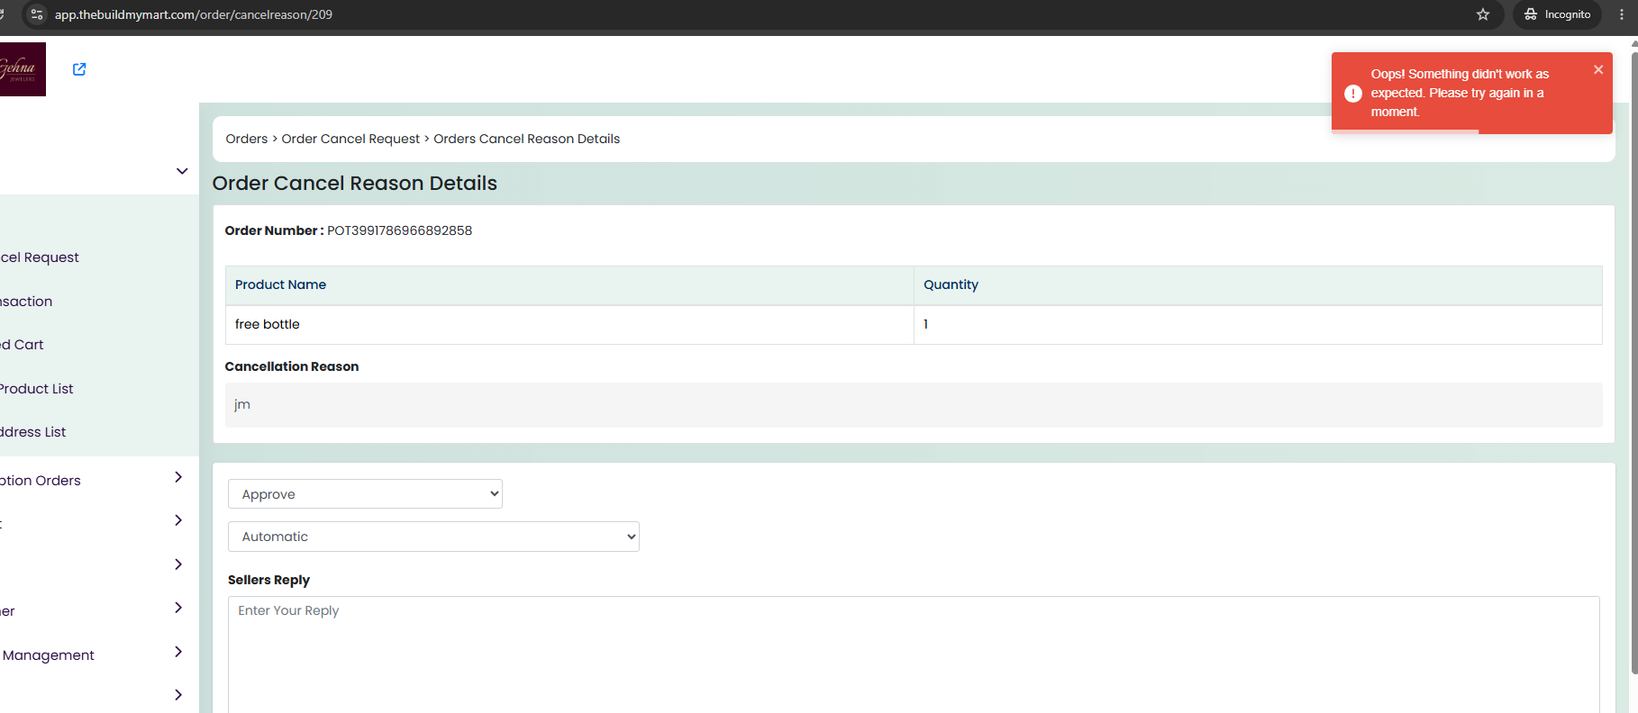Open the Address List sidebar item
The image size is (1638, 713).
click(x=33, y=432)
